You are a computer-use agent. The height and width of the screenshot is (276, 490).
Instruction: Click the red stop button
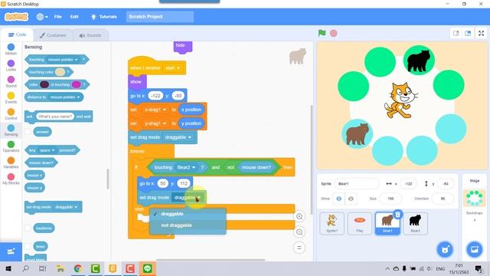pos(334,33)
